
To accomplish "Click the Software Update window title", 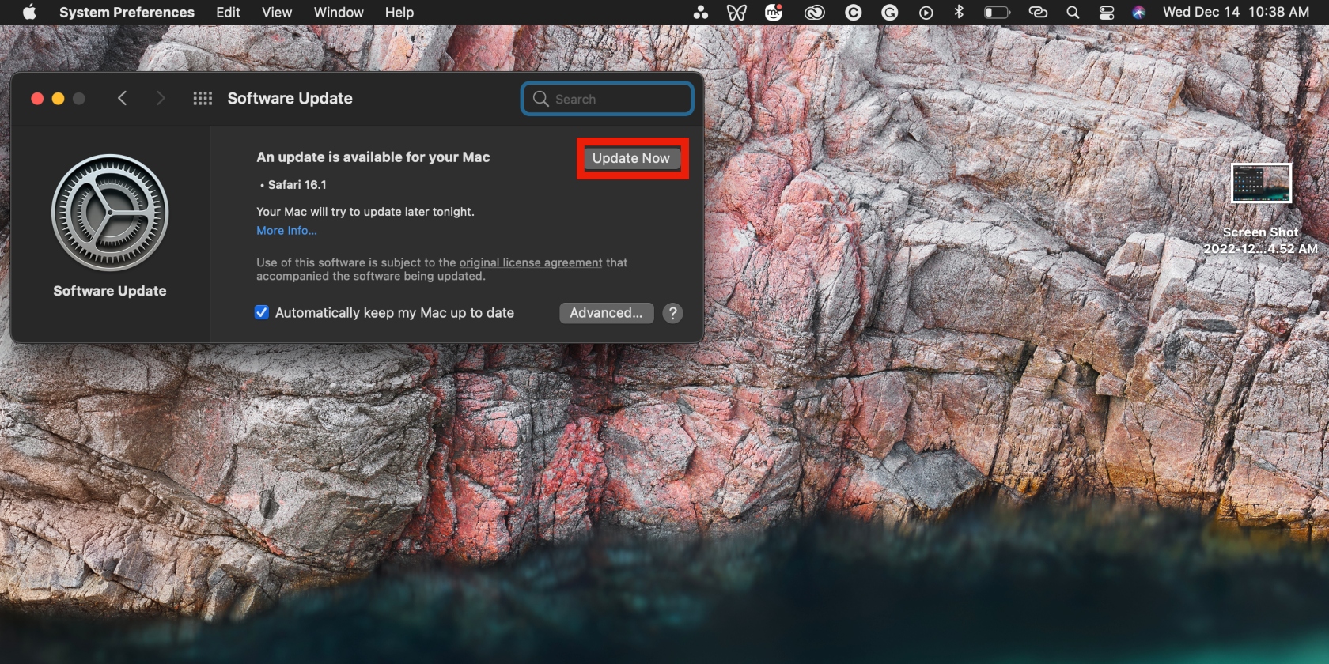I will point(290,98).
